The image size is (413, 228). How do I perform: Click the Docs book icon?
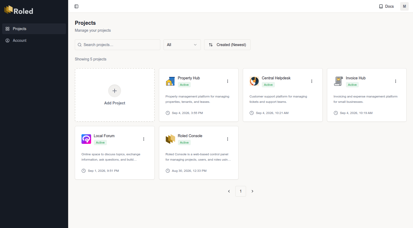381,6
